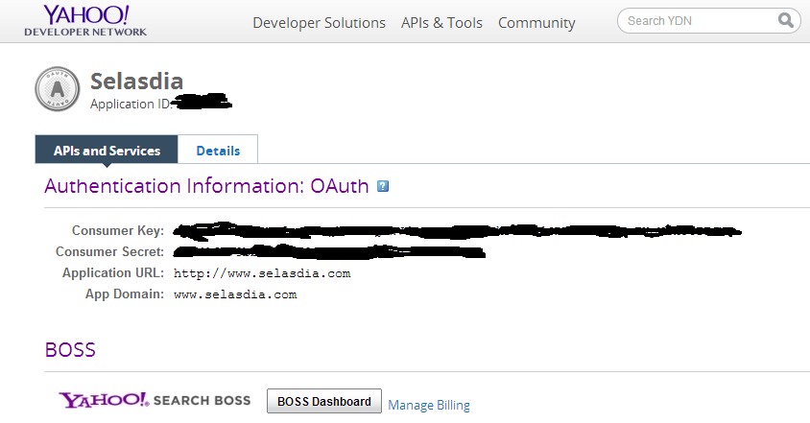810x423 pixels.
Task: Click the Yahoo Developer Network logo
Action: click(x=85, y=21)
